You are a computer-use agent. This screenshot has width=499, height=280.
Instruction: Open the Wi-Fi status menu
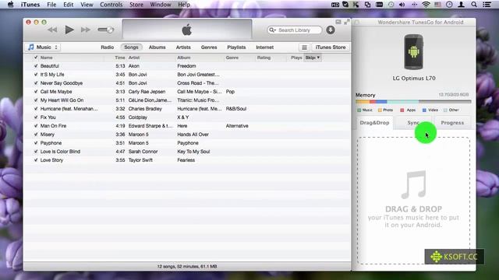[426, 5]
